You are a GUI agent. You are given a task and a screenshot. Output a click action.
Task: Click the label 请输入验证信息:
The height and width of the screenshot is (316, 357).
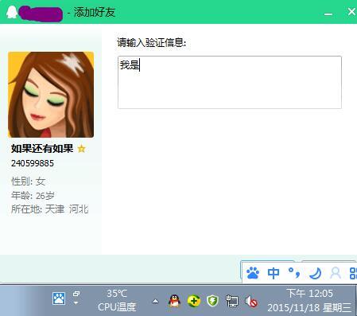click(152, 42)
